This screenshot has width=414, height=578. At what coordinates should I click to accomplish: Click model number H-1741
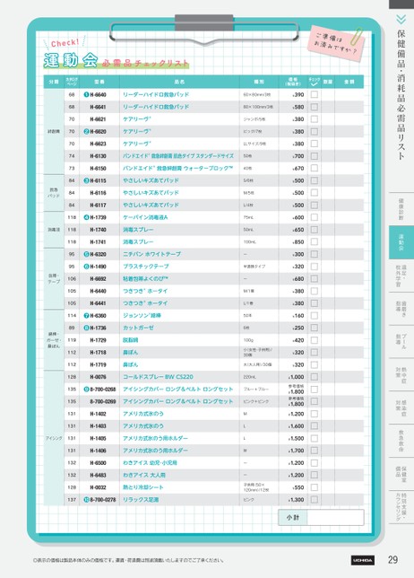tap(98, 242)
